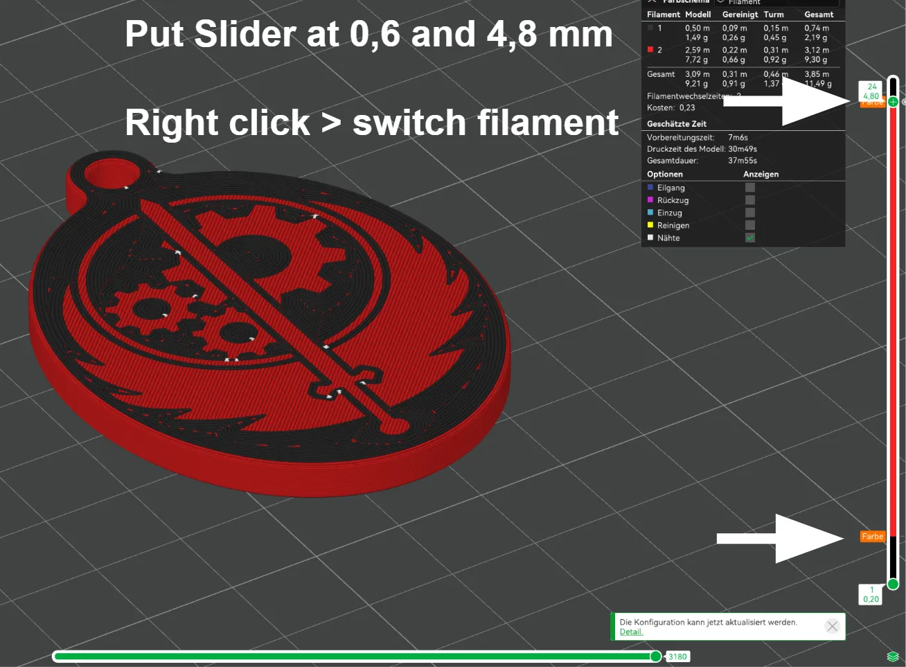Open the Detail link in the notification
The width and height of the screenshot is (906, 667).
click(x=631, y=632)
